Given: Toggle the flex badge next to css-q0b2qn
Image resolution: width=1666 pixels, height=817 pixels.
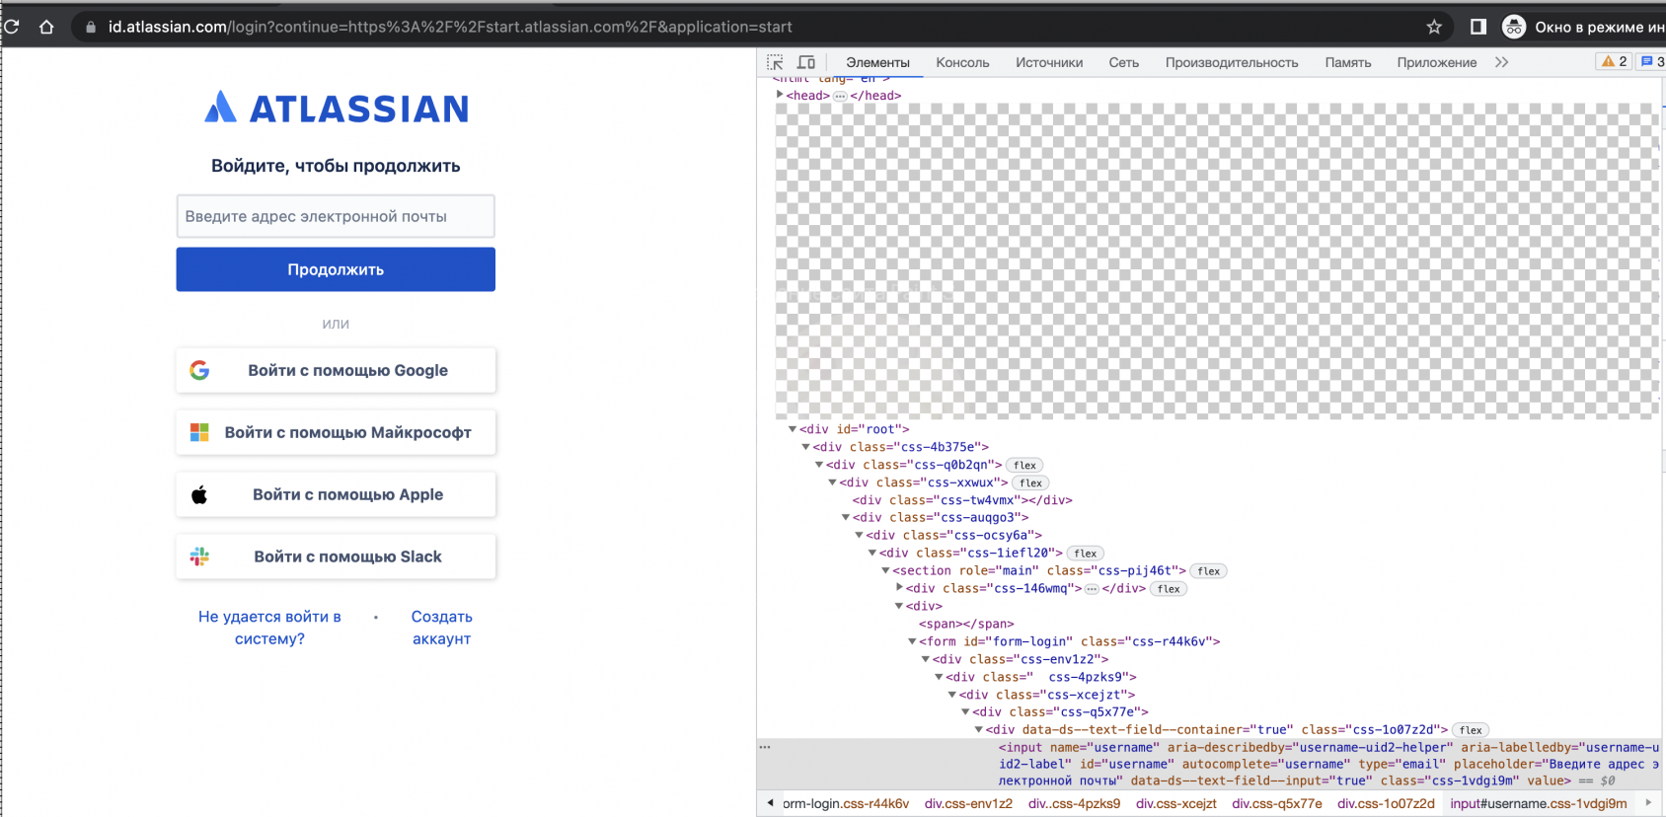Looking at the screenshot, I should point(1024,465).
